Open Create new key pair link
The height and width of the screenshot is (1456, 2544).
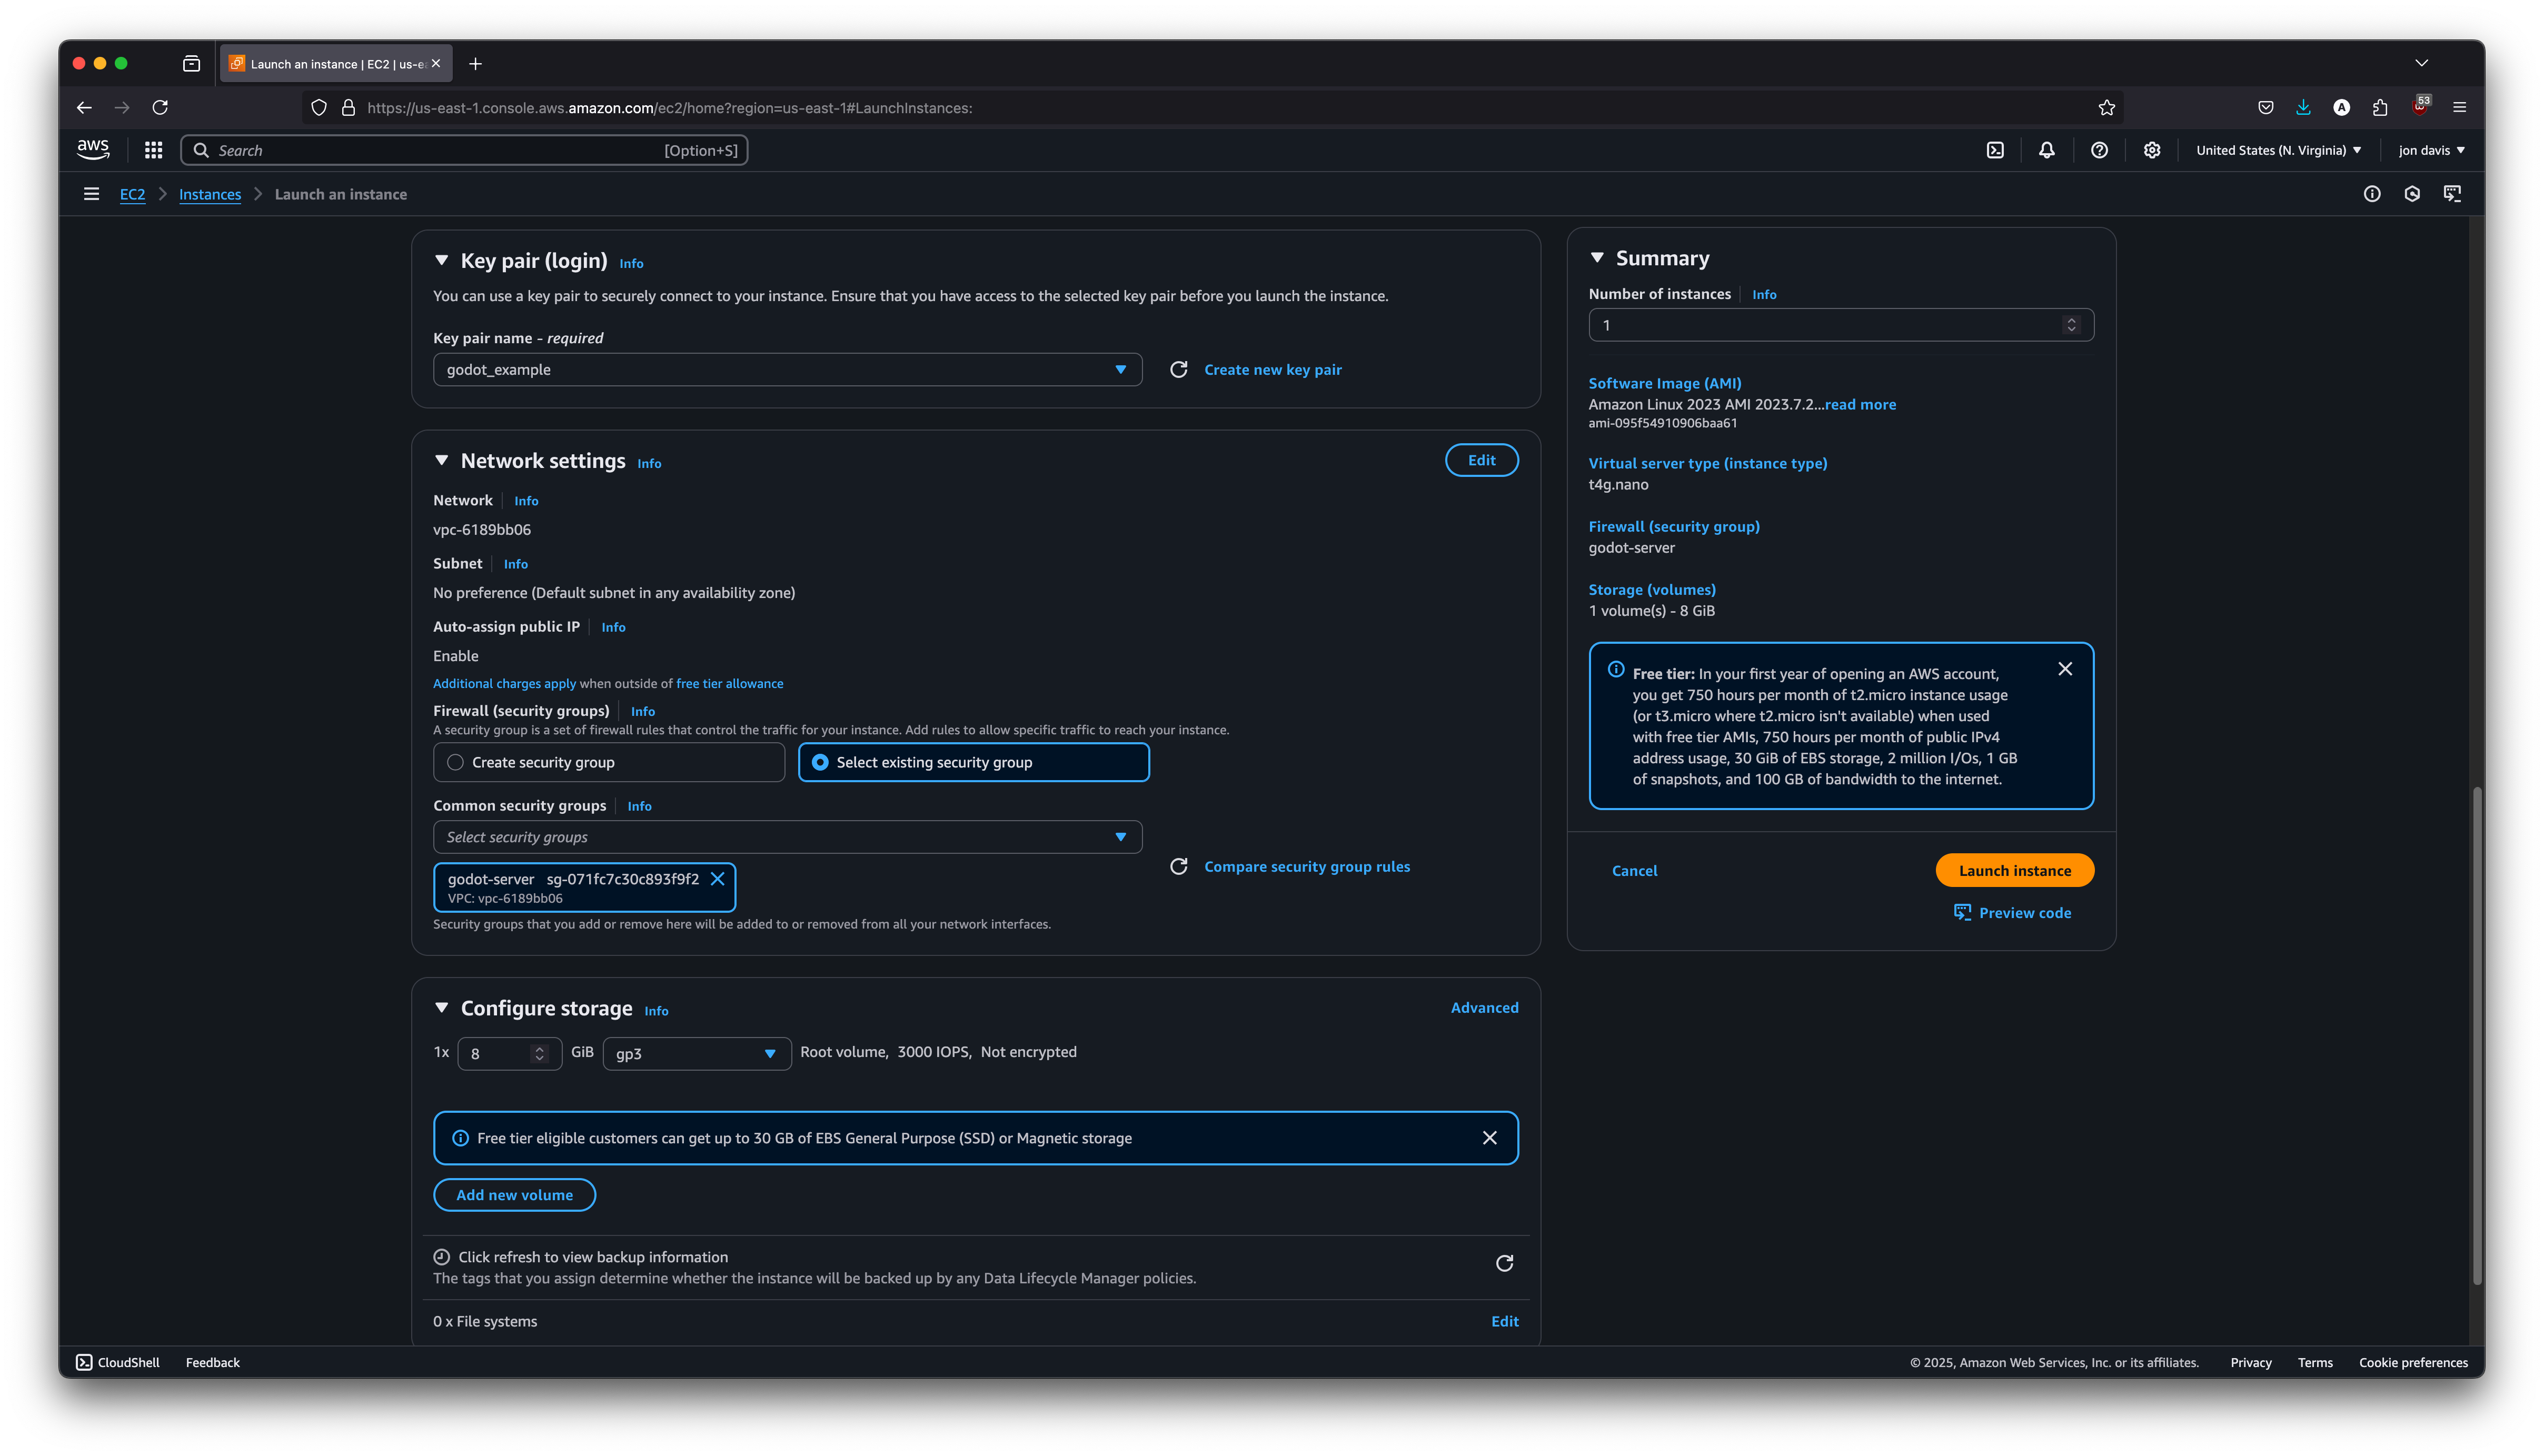[x=1272, y=370]
